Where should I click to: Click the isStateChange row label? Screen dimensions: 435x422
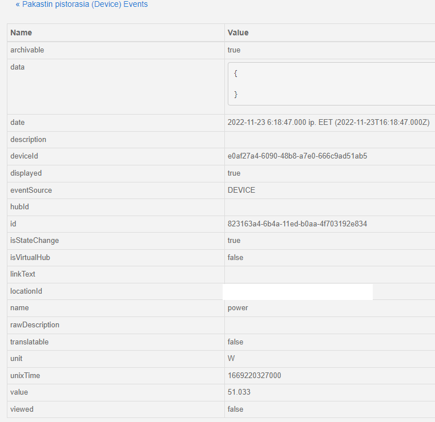[x=35, y=241]
